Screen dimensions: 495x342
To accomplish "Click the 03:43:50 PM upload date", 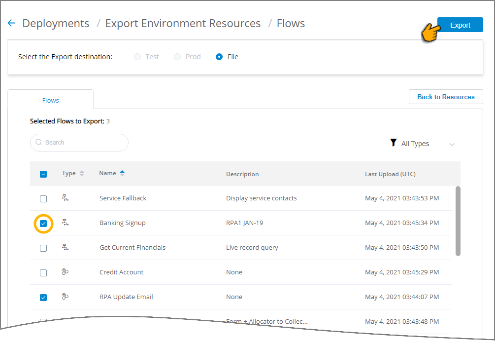I will coord(402,247).
